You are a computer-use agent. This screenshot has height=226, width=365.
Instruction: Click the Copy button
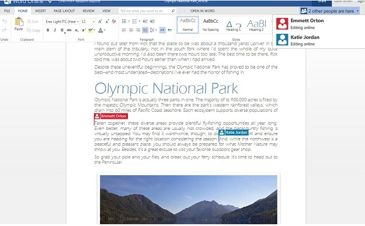coord(33,30)
